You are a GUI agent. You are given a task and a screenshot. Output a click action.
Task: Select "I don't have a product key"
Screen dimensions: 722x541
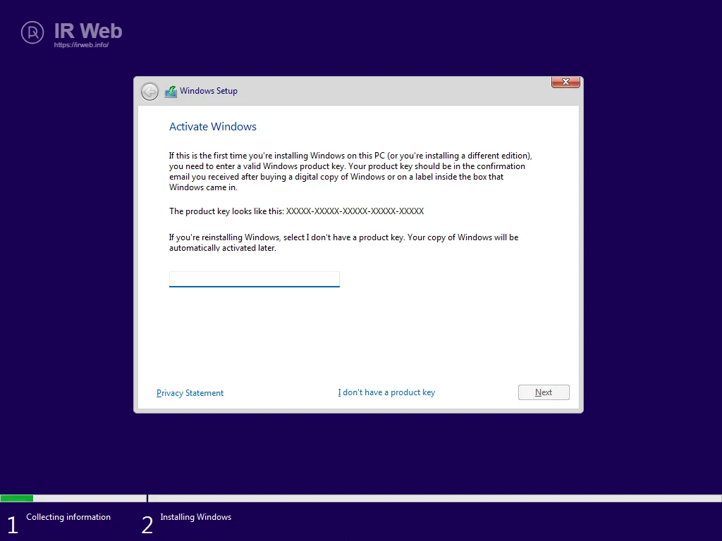[386, 392]
